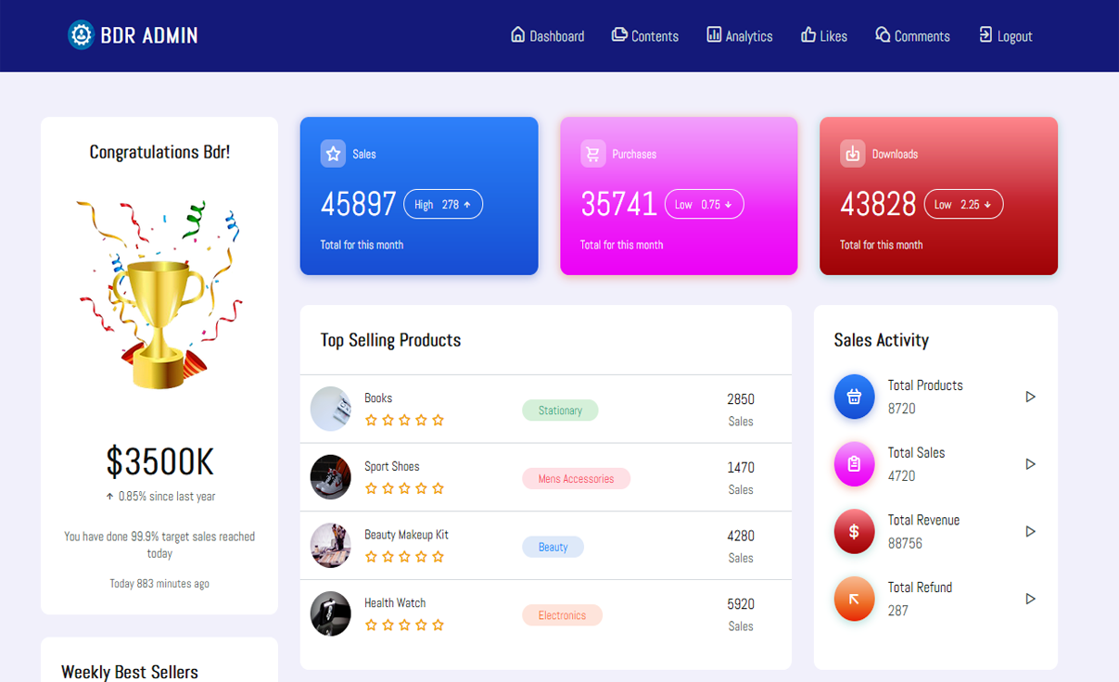Click the first star under Health Watch
Viewport: 1119px width, 682px height.
(x=371, y=625)
